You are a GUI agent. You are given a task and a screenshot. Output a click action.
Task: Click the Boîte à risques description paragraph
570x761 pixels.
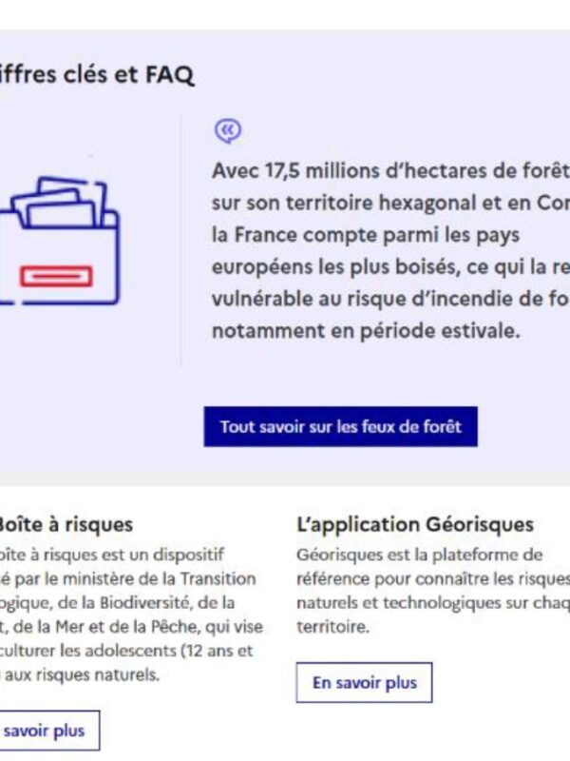coord(131,615)
